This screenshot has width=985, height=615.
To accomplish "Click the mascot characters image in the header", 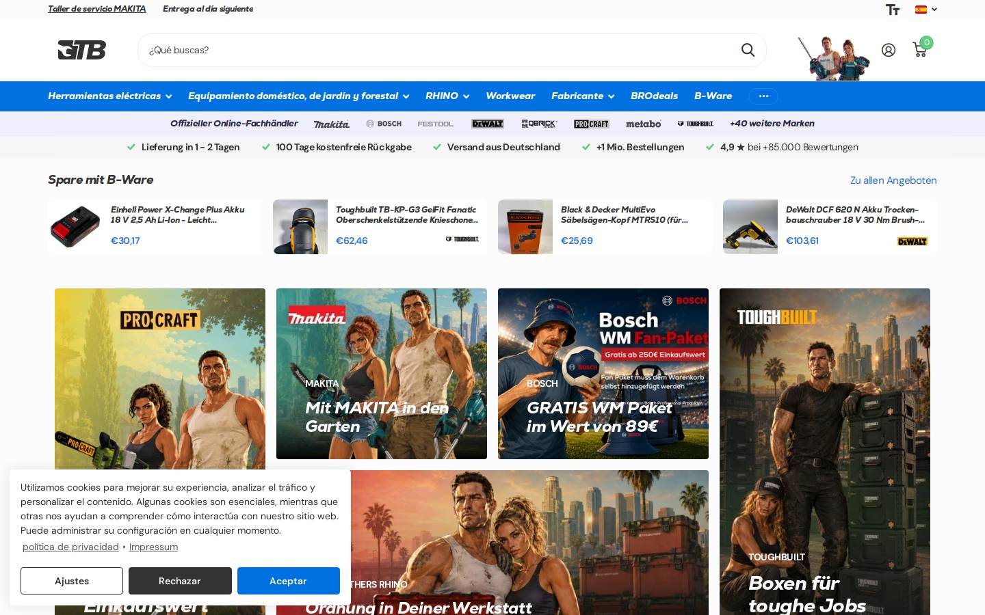I will pyautogui.click(x=833, y=57).
